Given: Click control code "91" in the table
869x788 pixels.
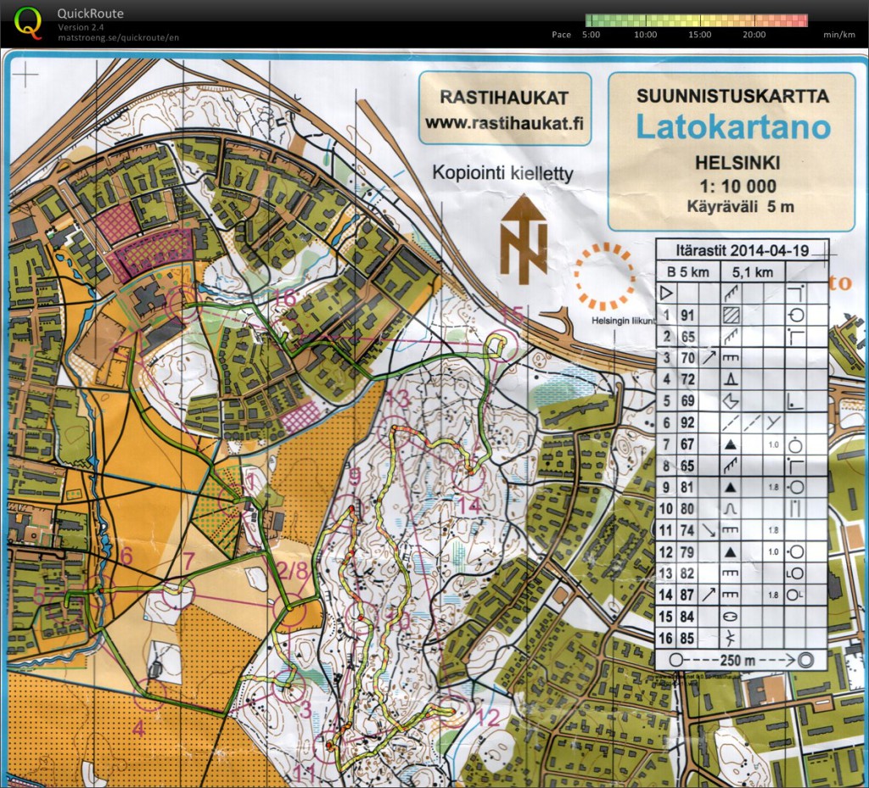Looking at the screenshot, I should [687, 315].
